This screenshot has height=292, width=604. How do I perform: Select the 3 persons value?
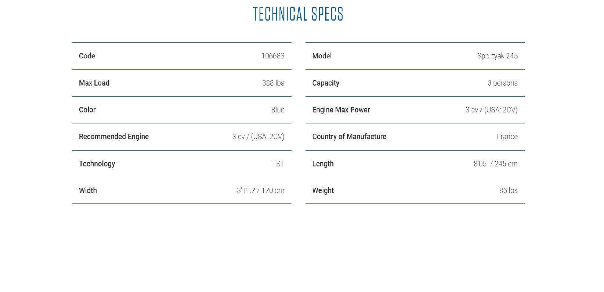502,83
